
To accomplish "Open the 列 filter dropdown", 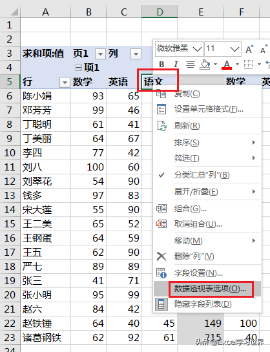I will click(x=136, y=54).
